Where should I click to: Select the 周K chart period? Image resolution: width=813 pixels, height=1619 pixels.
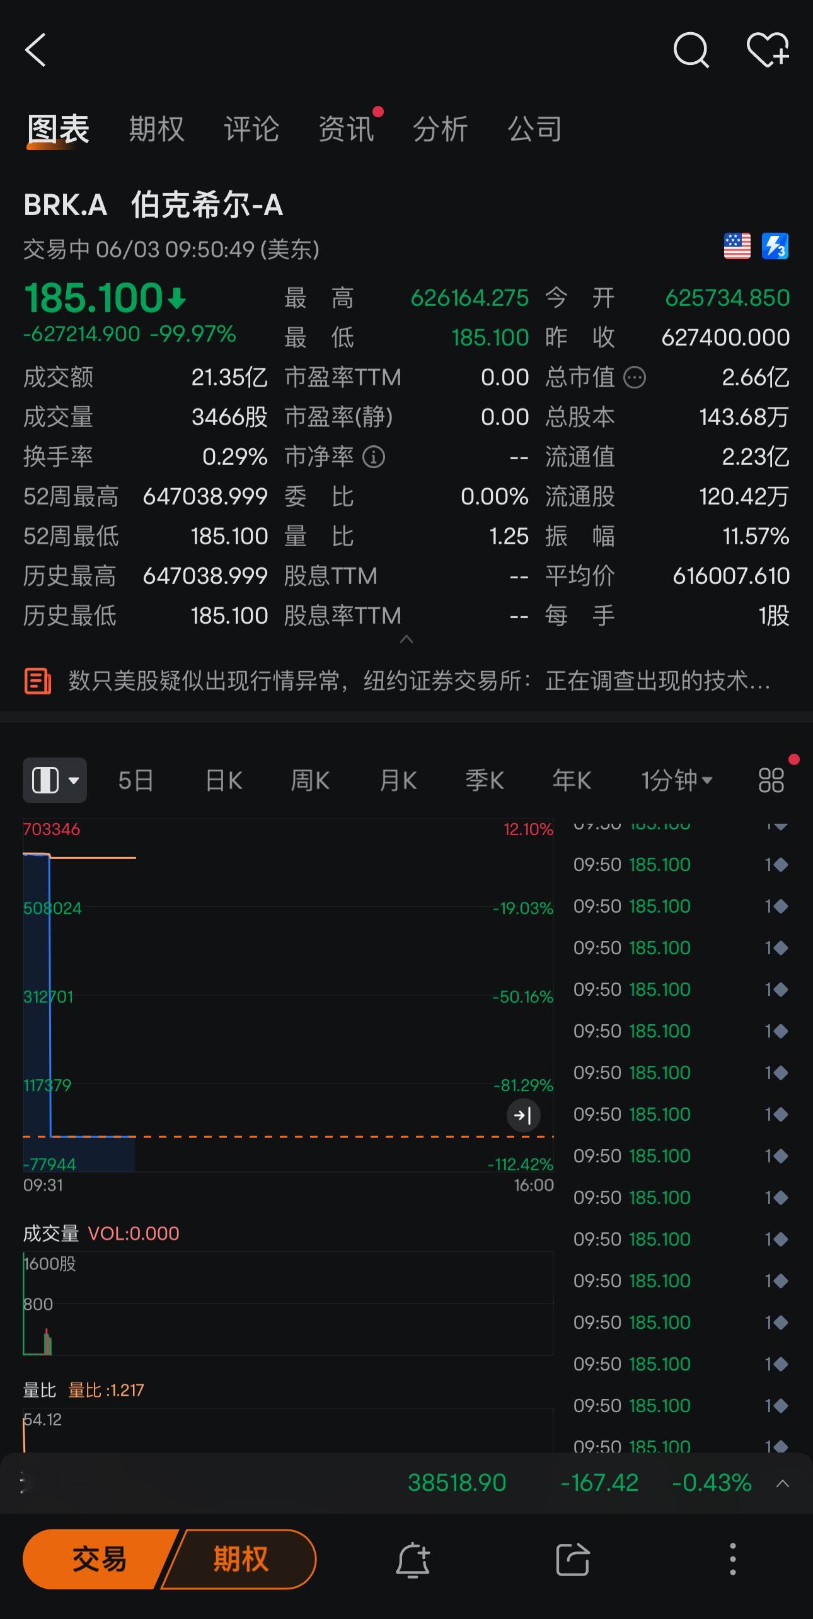click(310, 780)
